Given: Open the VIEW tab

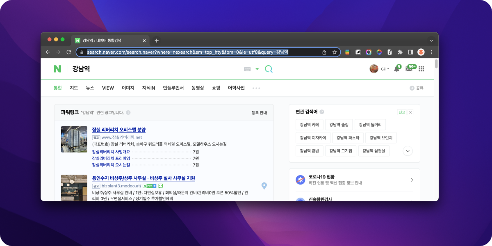Looking at the screenshot, I should 108,88.
